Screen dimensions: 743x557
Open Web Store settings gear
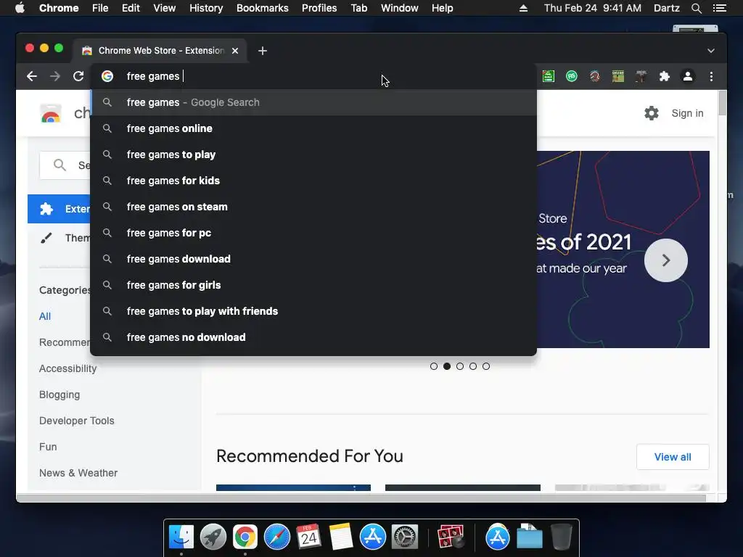pos(652,113)
